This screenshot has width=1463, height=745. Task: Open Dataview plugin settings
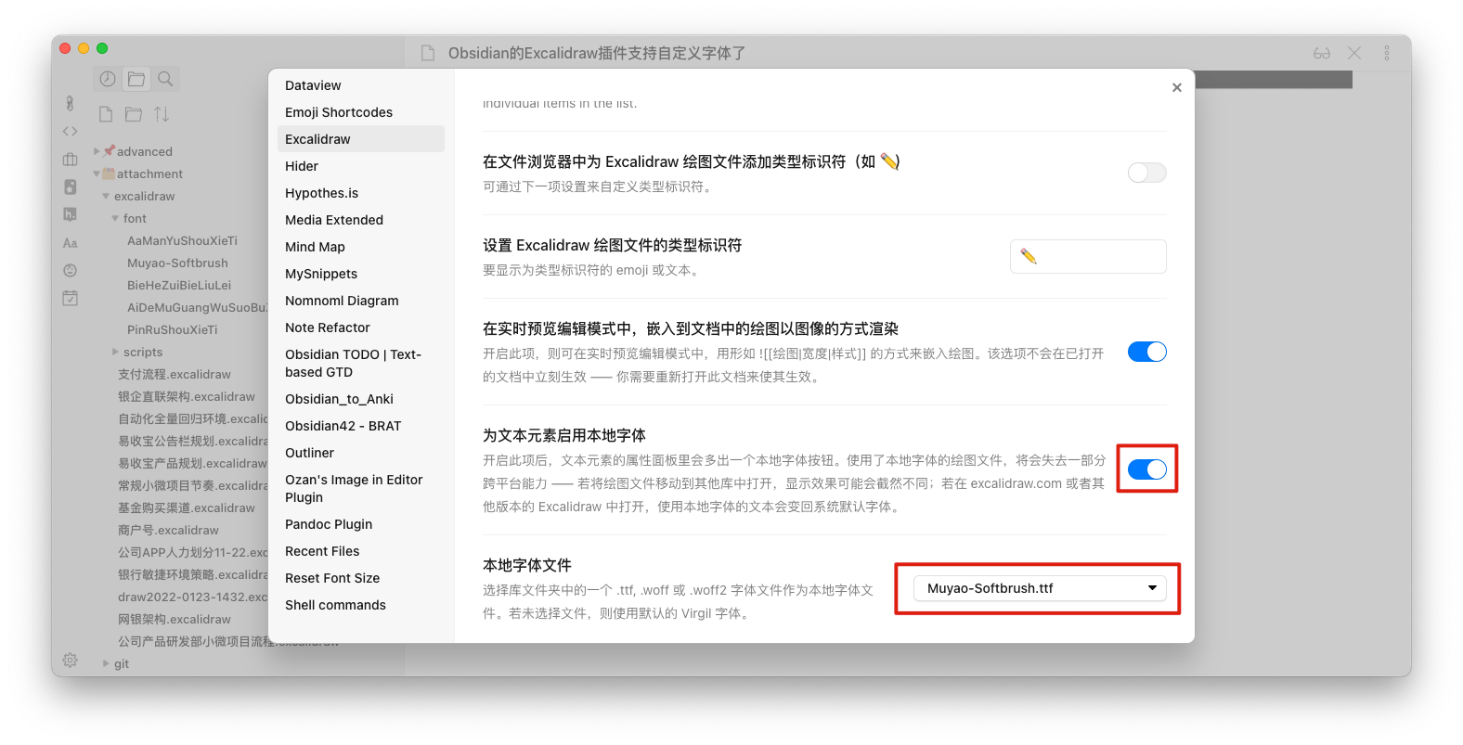[x=361, y=85]
